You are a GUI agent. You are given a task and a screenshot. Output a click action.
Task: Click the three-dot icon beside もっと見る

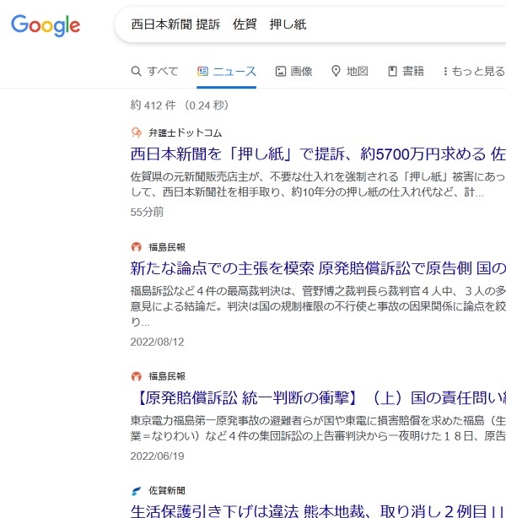click(x=445, y=71)
